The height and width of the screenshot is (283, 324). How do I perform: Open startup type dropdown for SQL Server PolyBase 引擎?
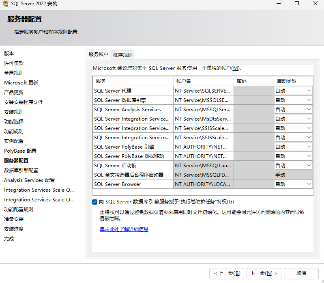coord(309,147)
